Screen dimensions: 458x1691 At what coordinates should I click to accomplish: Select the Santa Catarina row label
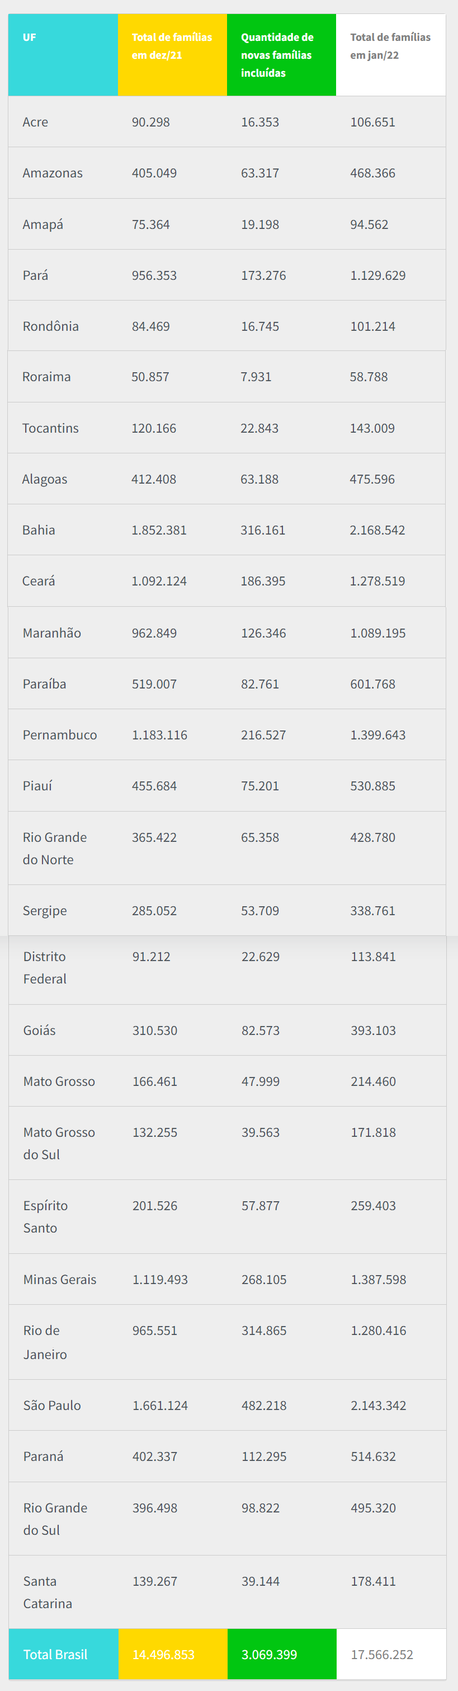tap(47, 1592)
